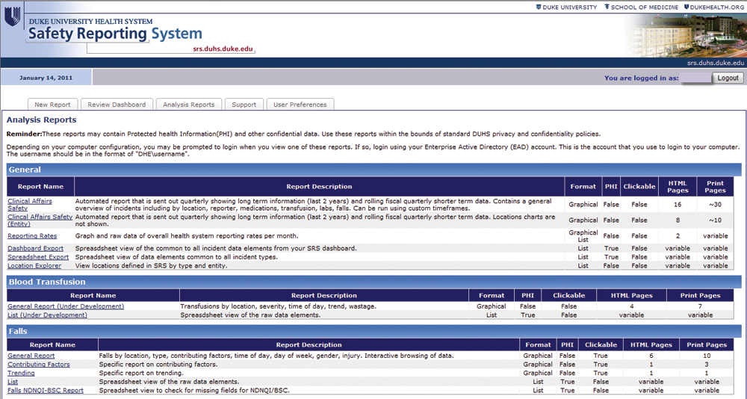This screenshot has height=399, width=747.
Task: Open Blood Transfusion General Report (Under Development)
Action: pyautogui.click(x=66, y=306)
